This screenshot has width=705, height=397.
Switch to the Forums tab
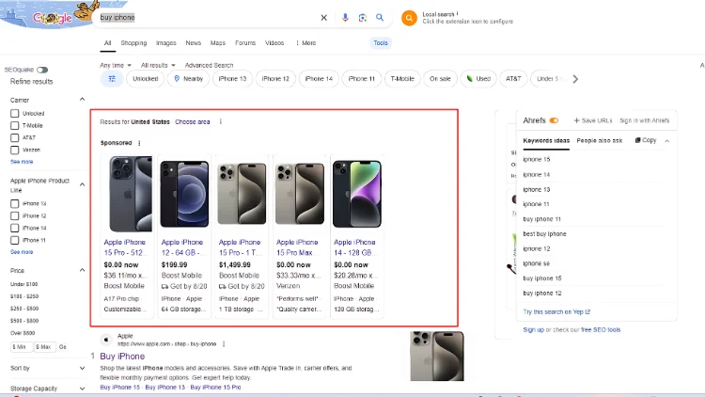click(x=245, y=42)
